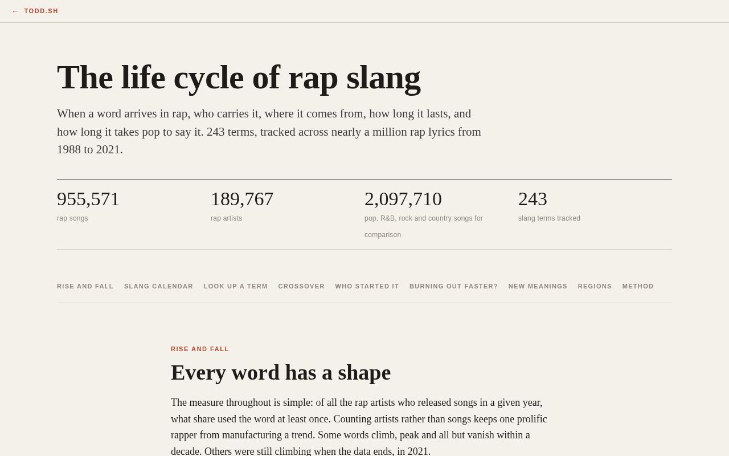Click the 2,097,710 comparison songs figure
The image size is (729, 456).
pyautogui.click(x=403, y=199)
